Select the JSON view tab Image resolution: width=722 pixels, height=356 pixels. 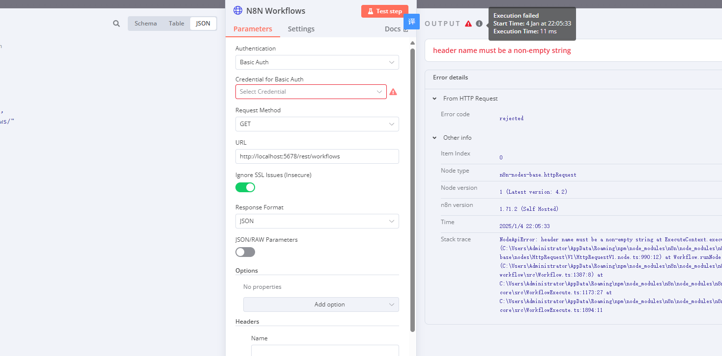coord(203,24)
